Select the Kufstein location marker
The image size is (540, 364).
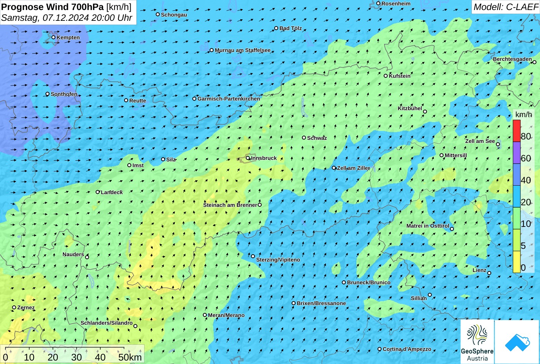(386, 76)
